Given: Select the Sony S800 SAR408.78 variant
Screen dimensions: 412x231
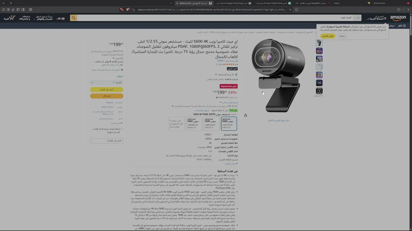Looking at the screenshot, I should click(194, 124).
